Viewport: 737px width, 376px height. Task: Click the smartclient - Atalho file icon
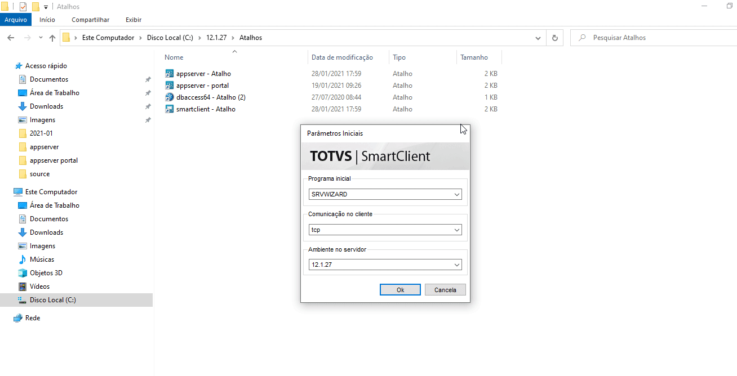click(x=170, y=109)
